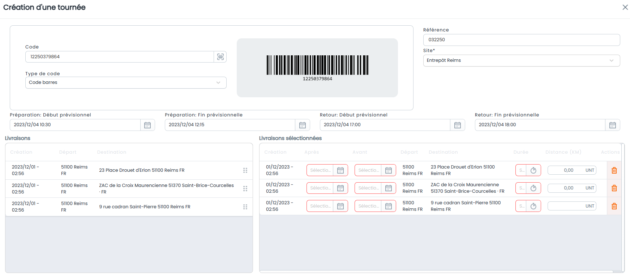Image resolution: width=630 pixels, height=277 pixels.
Task: Delete selected delivery 9 rue cadran Saint-Pierre
Action: click(x=614, y=206)
